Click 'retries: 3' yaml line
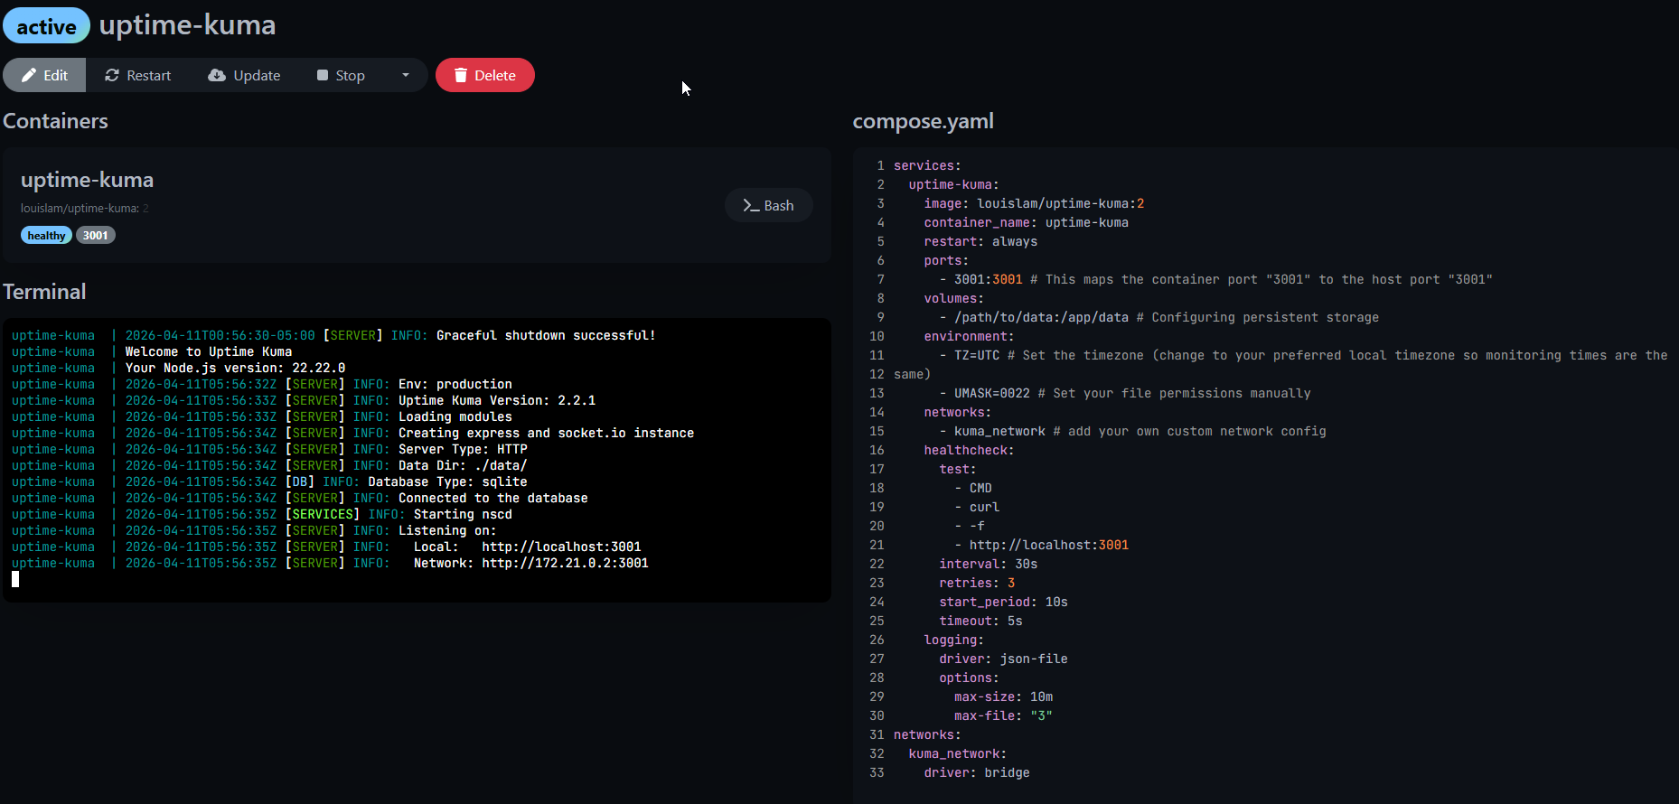This screenshot has height=804, width=1679. [x=977, y=583]
